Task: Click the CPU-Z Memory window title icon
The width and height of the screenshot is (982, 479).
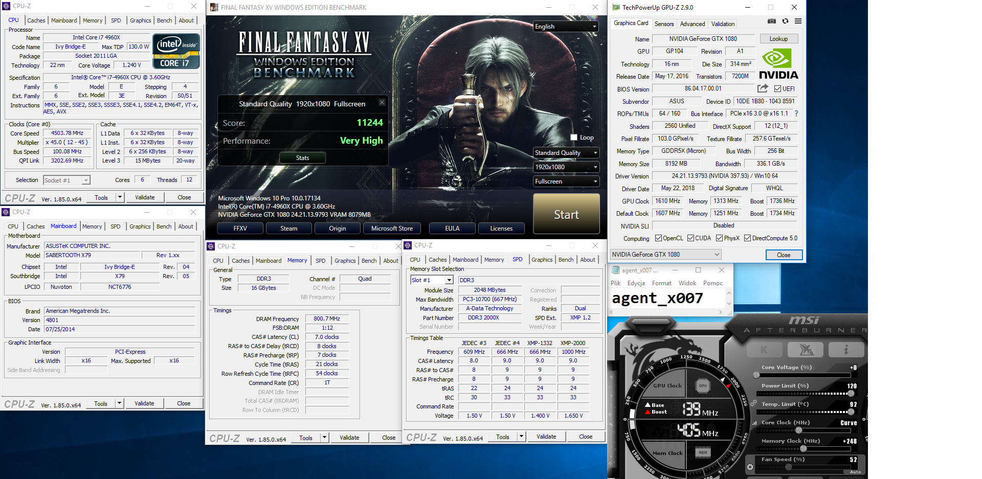Action: (x=211, y=246)
